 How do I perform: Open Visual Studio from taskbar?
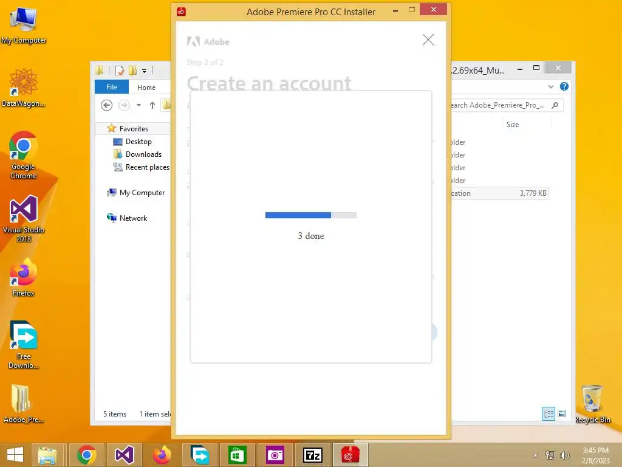[124, 455]
